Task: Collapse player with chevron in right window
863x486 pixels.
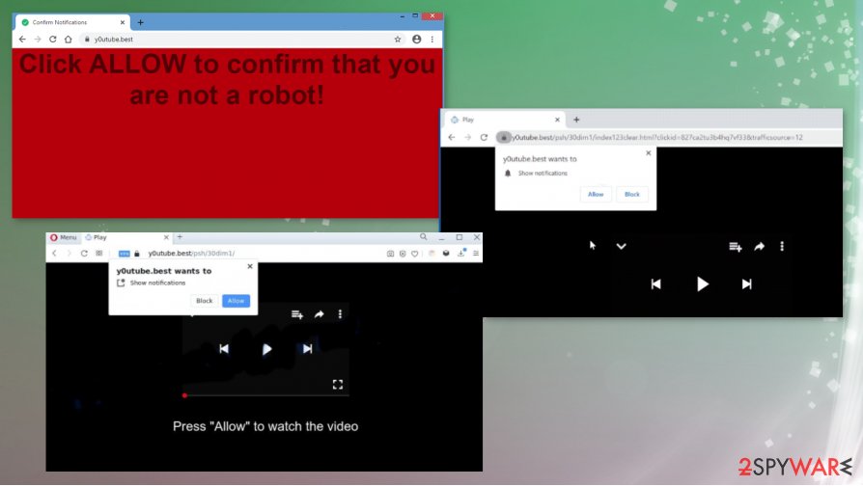Action: point(622,246)
